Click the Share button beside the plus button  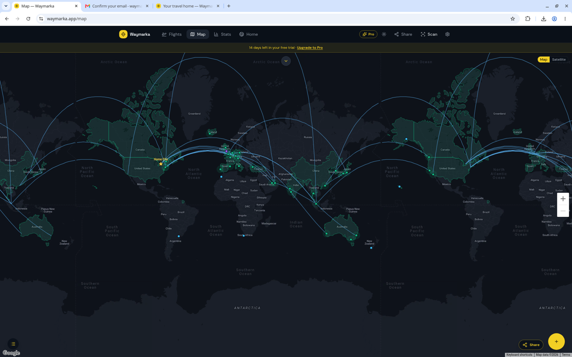[531, 345]
